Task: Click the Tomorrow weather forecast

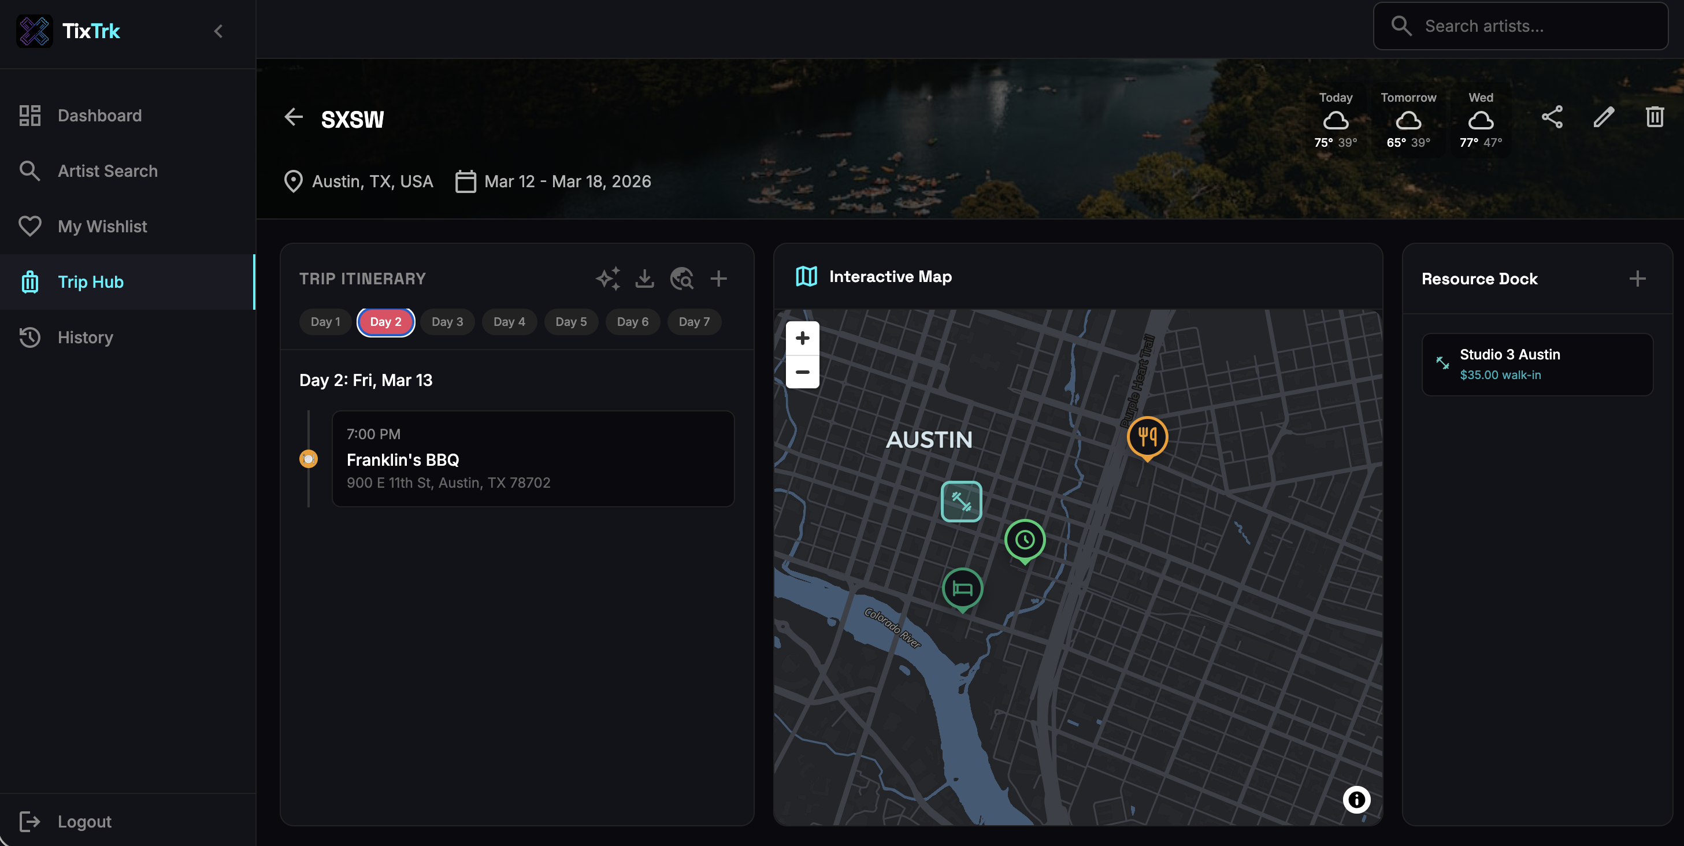Action: pyautogui.click(x=1408, y=120)
